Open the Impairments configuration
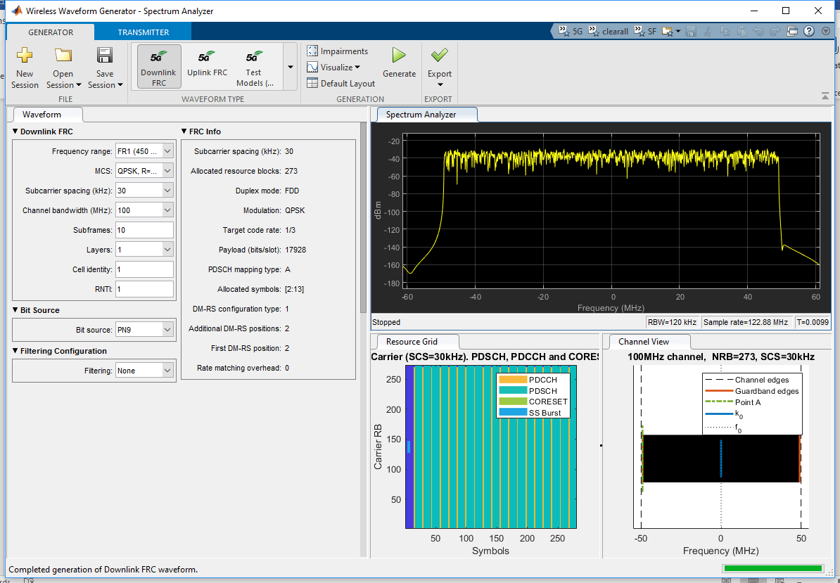Screen dimensions: 840x583 click(337, 51)
